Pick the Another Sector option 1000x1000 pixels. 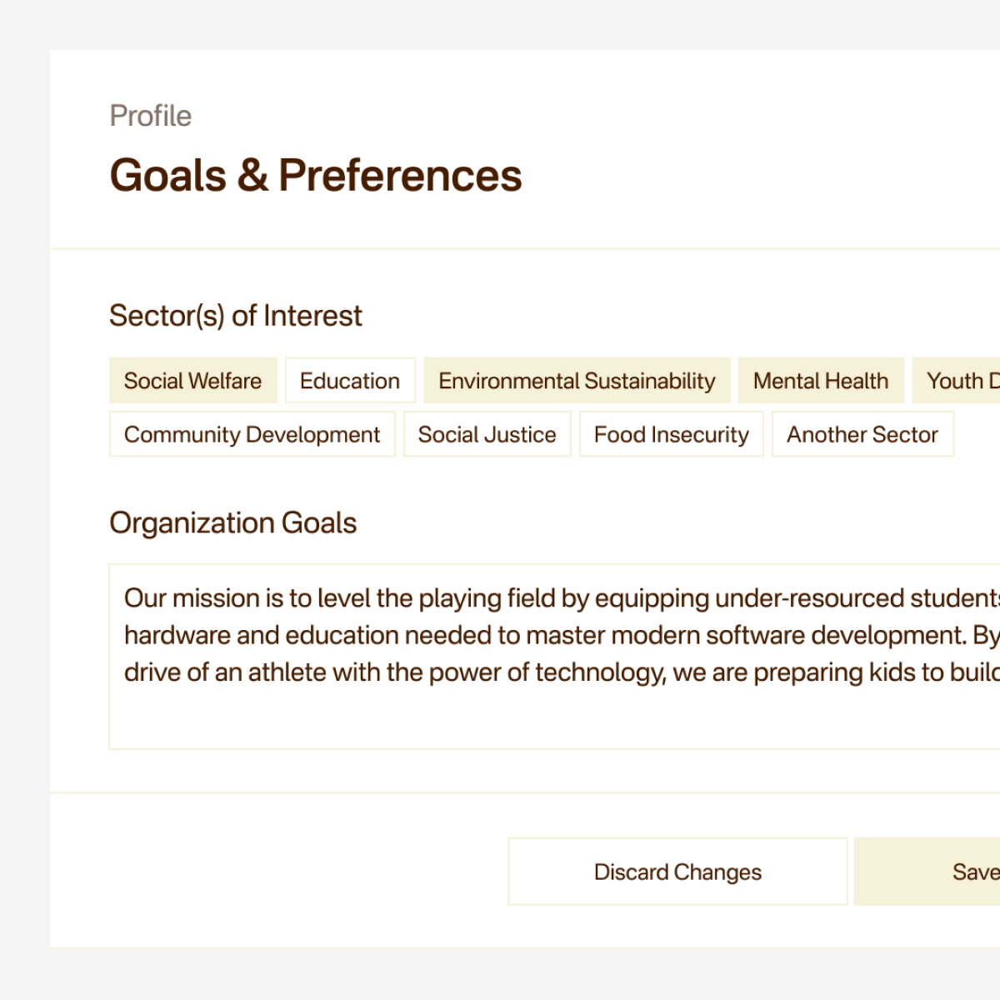pos(862,434)
